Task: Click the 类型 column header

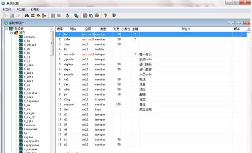Action: 103,29
